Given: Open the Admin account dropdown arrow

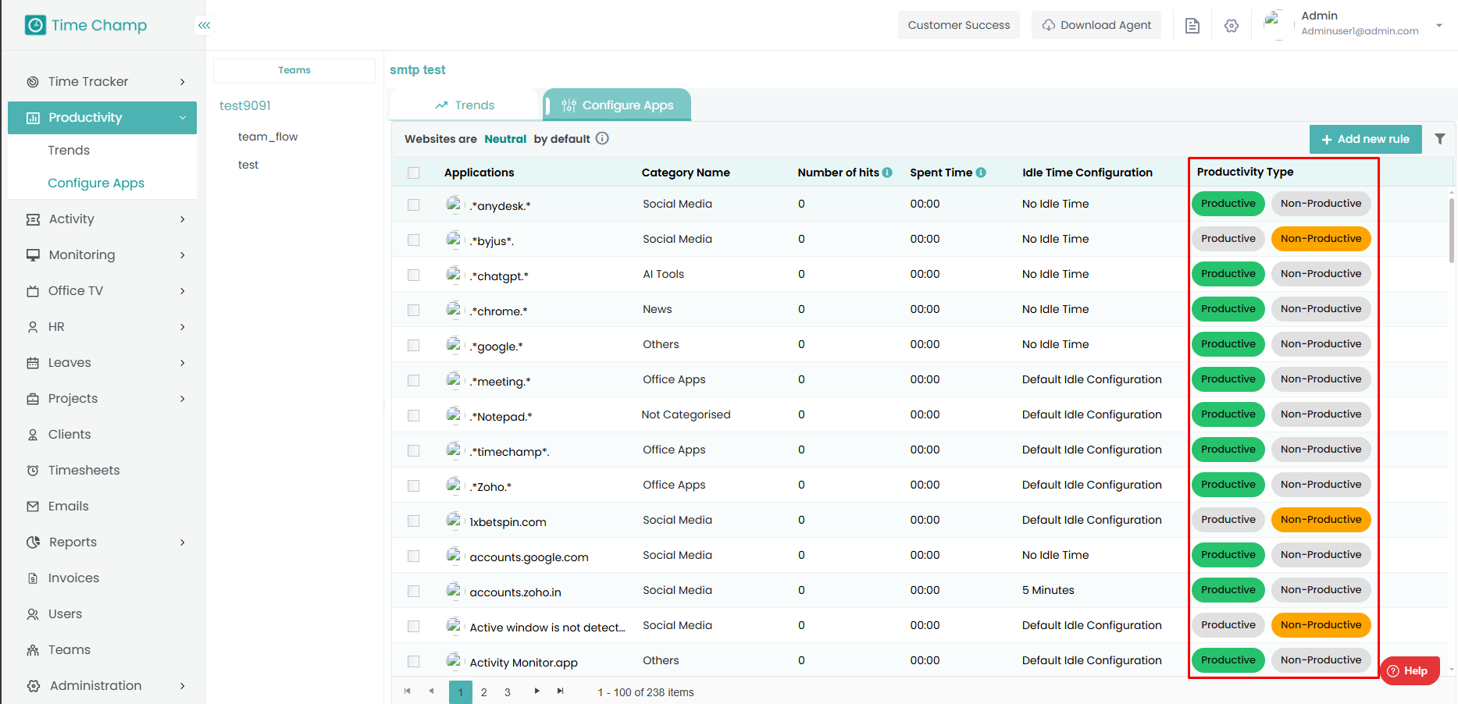Looking at the screenshot, I should click(1438, 26).
